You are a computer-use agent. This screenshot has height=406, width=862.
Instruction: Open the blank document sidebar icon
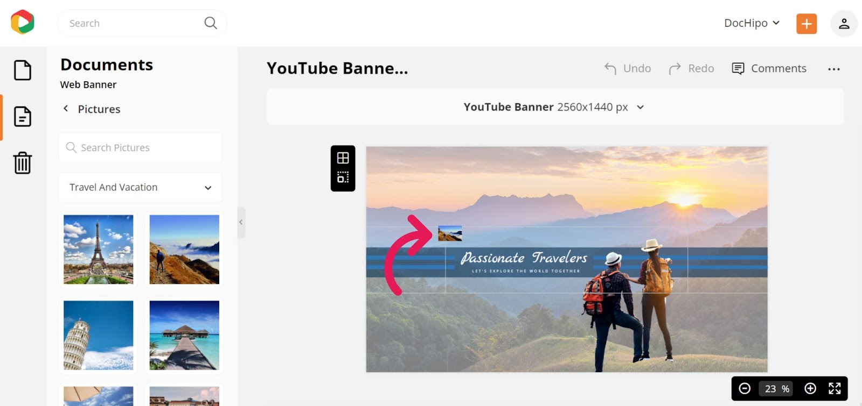23,70
